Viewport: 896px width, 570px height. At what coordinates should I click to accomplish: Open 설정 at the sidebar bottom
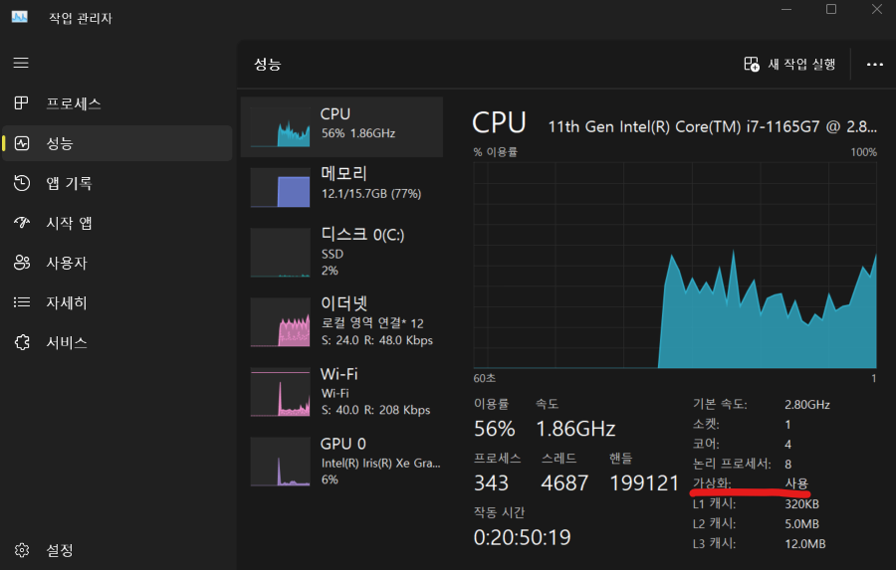60,550
